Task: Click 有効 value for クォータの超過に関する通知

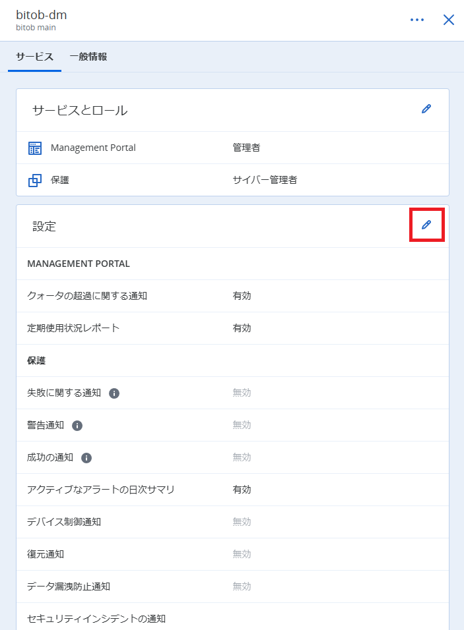Action: 242,296
